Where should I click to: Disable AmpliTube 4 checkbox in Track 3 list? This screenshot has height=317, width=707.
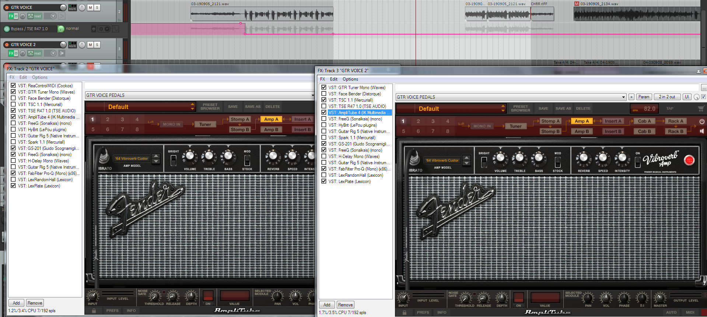[324, 113]
